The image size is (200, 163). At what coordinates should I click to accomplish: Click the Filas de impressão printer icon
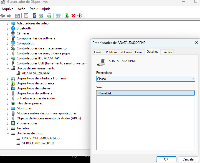13,103
